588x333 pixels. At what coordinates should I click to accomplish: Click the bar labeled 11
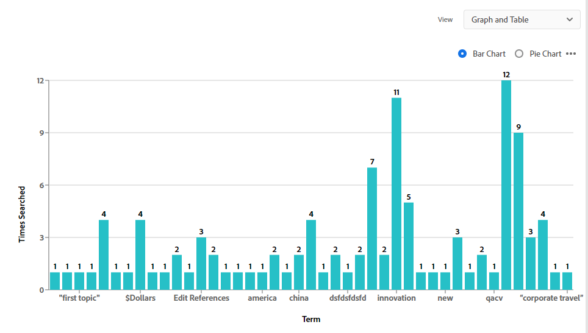click(396, 194)
